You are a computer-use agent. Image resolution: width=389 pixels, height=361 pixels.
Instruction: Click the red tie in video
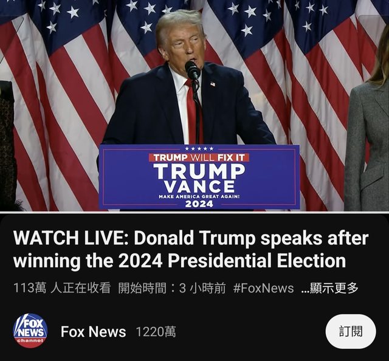pyautogui.click(x=192, y=112)
